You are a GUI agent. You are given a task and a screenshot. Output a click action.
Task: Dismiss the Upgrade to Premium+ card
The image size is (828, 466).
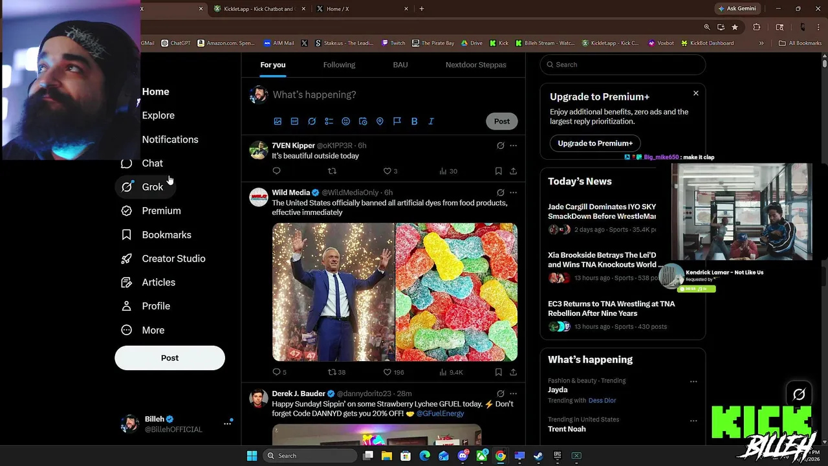(696, 93)
